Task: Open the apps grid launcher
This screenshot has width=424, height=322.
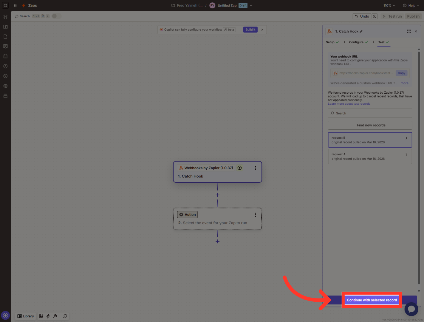Action: (x=16, y=5)
